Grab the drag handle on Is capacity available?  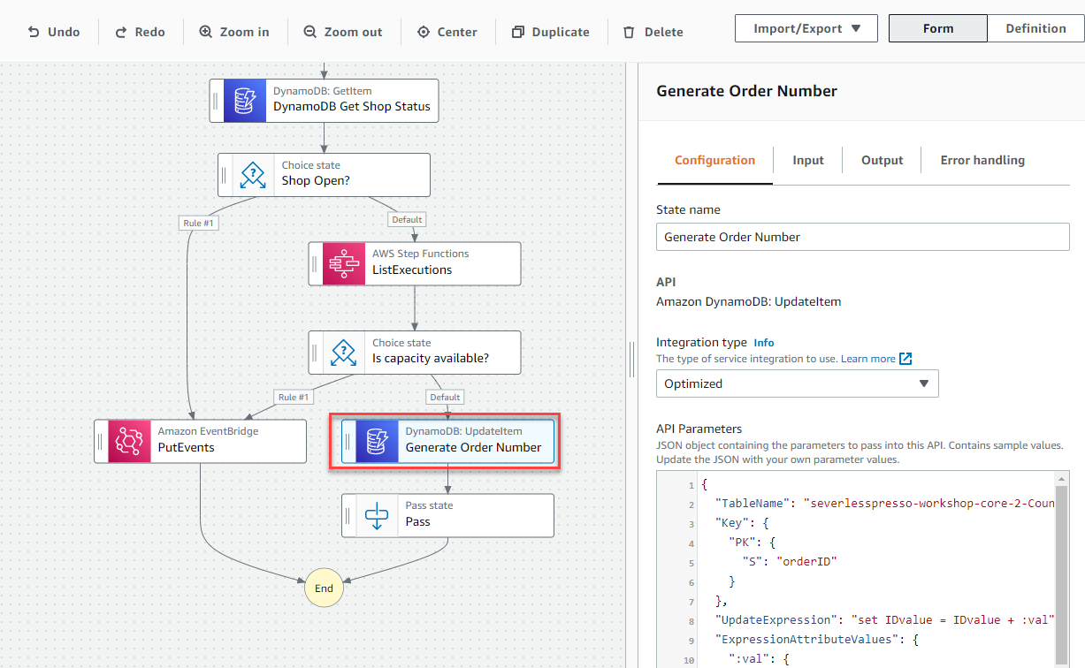(x=316, y=353)
